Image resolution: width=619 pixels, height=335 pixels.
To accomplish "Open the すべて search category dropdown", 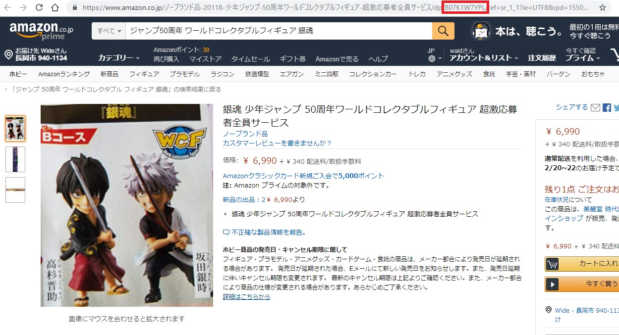I will 109,31.
